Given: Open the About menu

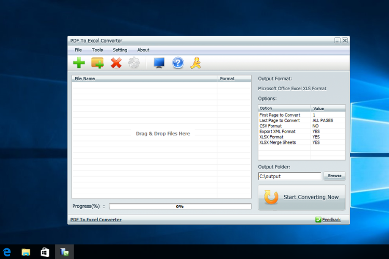Looking at the screenshot, I should pyautogui.click(x=143, y=50).
